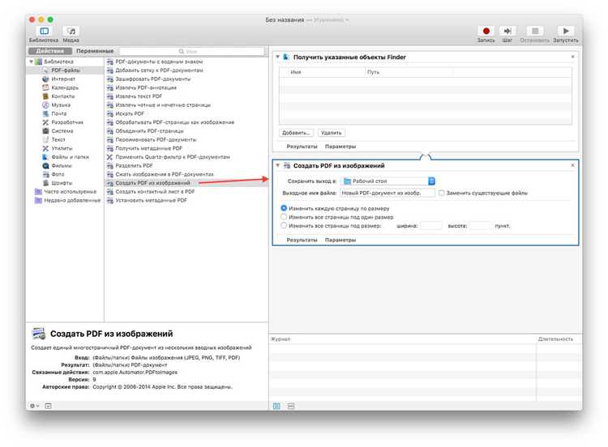
Task: Click the Добавить... button
Action: coord(296,133)
